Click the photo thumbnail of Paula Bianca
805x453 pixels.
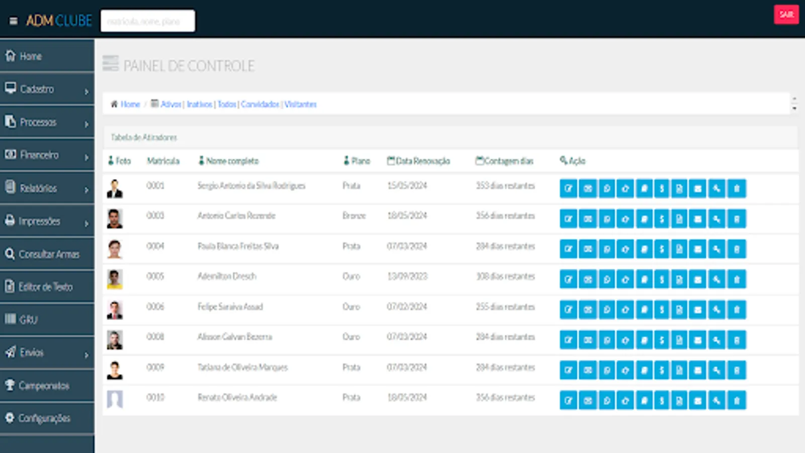115,249
